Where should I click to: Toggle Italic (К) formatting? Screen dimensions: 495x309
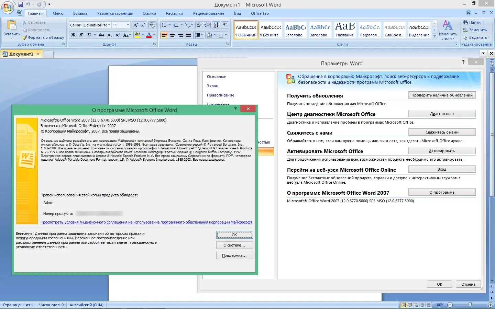[81, 35]
